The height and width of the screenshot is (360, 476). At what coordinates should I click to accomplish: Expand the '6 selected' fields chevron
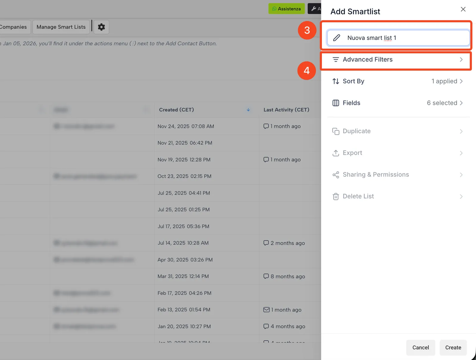coord(461,103)
